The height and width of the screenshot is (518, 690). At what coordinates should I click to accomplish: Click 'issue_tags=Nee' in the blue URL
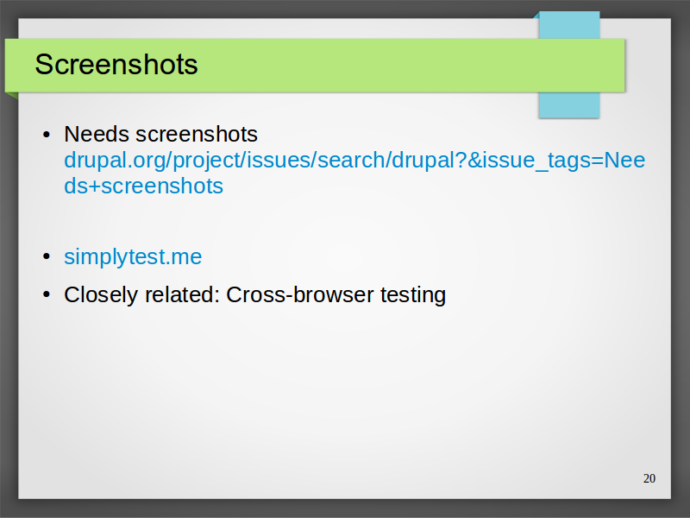click(x=556, y=160)
